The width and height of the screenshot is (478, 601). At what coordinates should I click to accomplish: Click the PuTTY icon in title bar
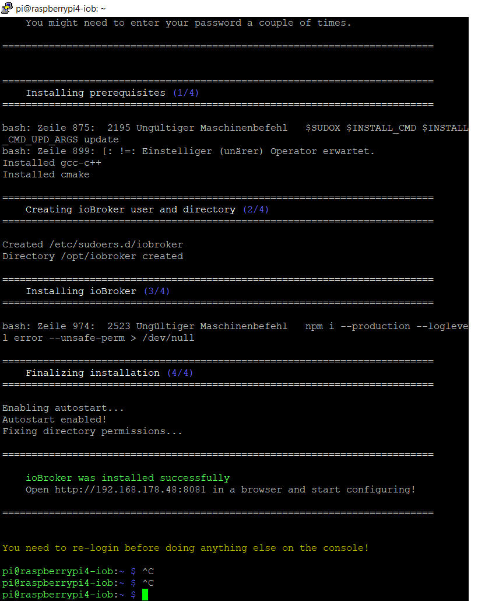pyautogui.click(x=7, y=8)
